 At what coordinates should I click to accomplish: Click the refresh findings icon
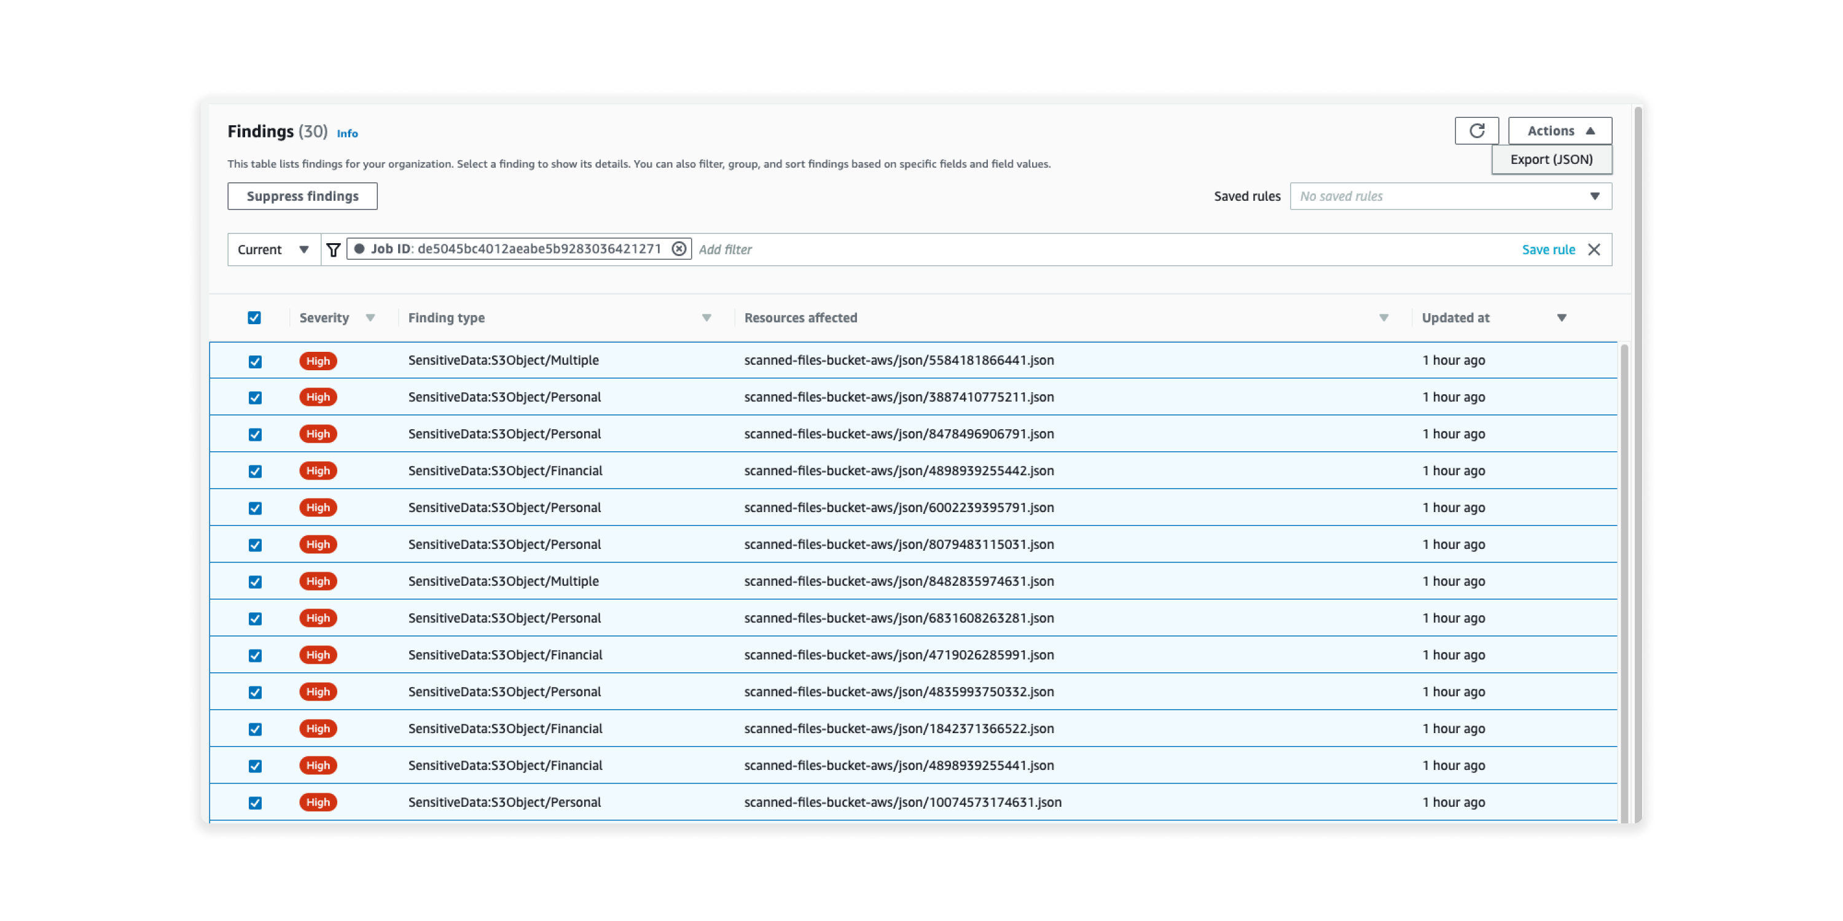click(1476, 131)
